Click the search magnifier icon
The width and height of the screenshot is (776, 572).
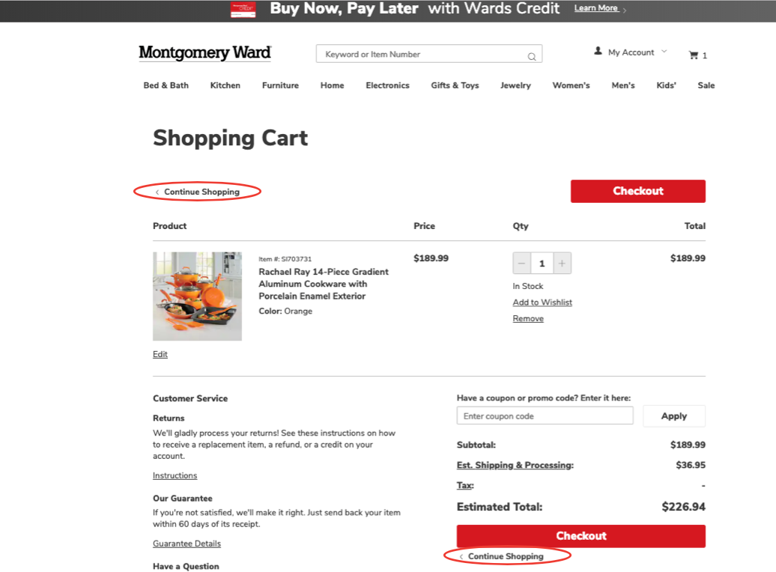(x=532, y=56)
